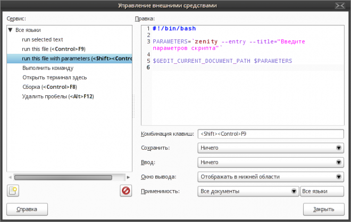Screen dimensions: 351x222
Task: Select the "Сборка" tool entry
Action: click(49, 87)
